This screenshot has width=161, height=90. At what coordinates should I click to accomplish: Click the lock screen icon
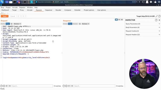155,2
